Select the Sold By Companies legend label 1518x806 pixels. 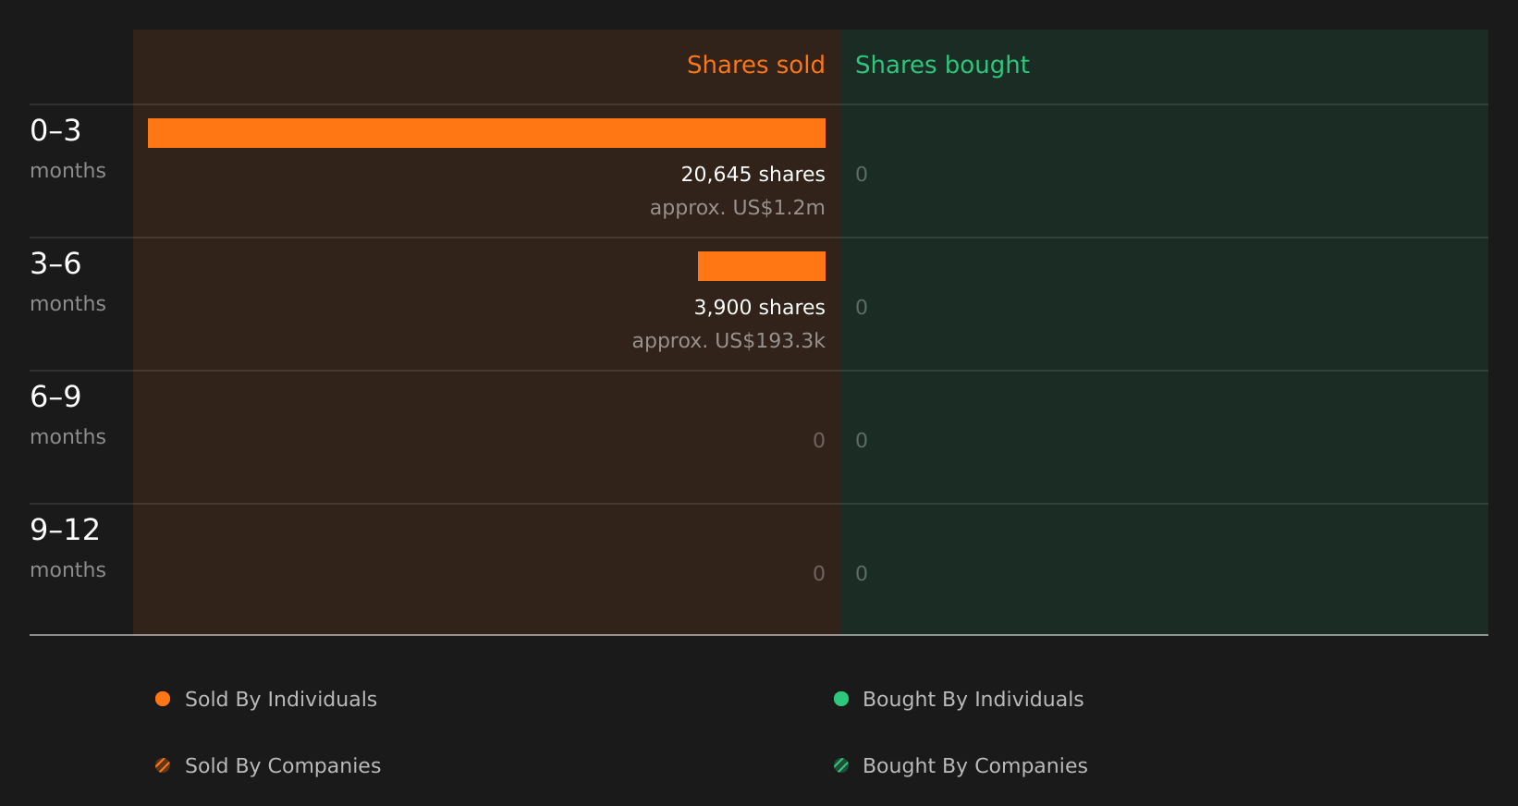(x=283, y=766)
